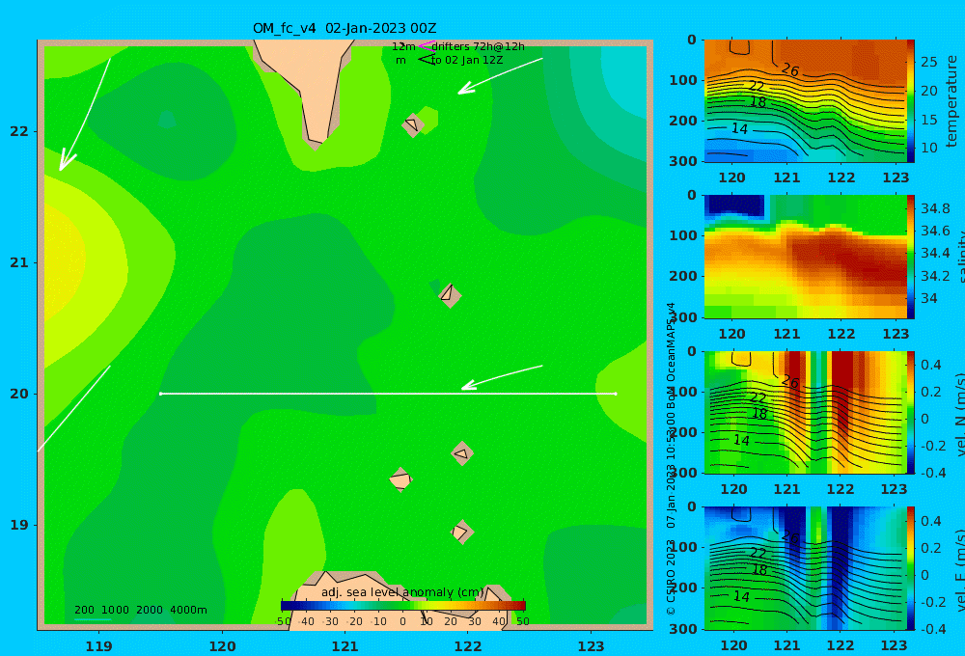Click the island just below the section line
This screenshot has height=656, width=965.
coord(462,453)
